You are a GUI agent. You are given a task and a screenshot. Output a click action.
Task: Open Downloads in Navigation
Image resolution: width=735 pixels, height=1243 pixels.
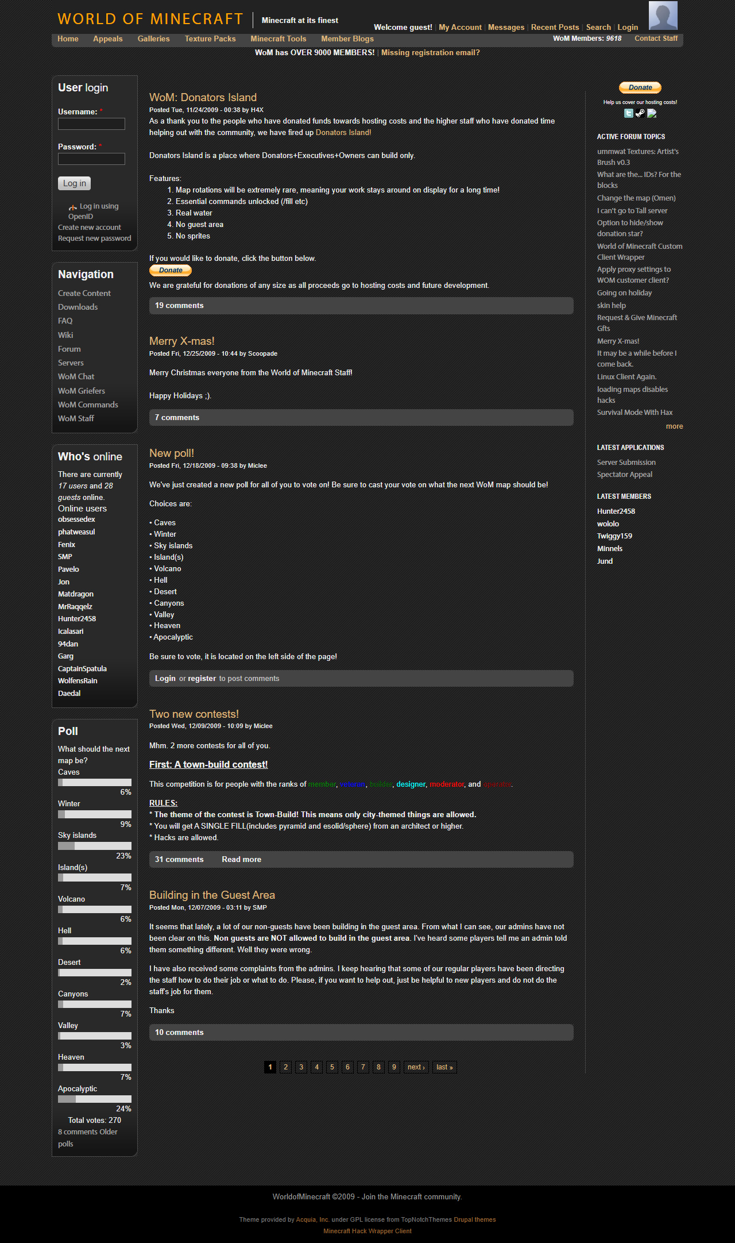click(x=78, y=307)
